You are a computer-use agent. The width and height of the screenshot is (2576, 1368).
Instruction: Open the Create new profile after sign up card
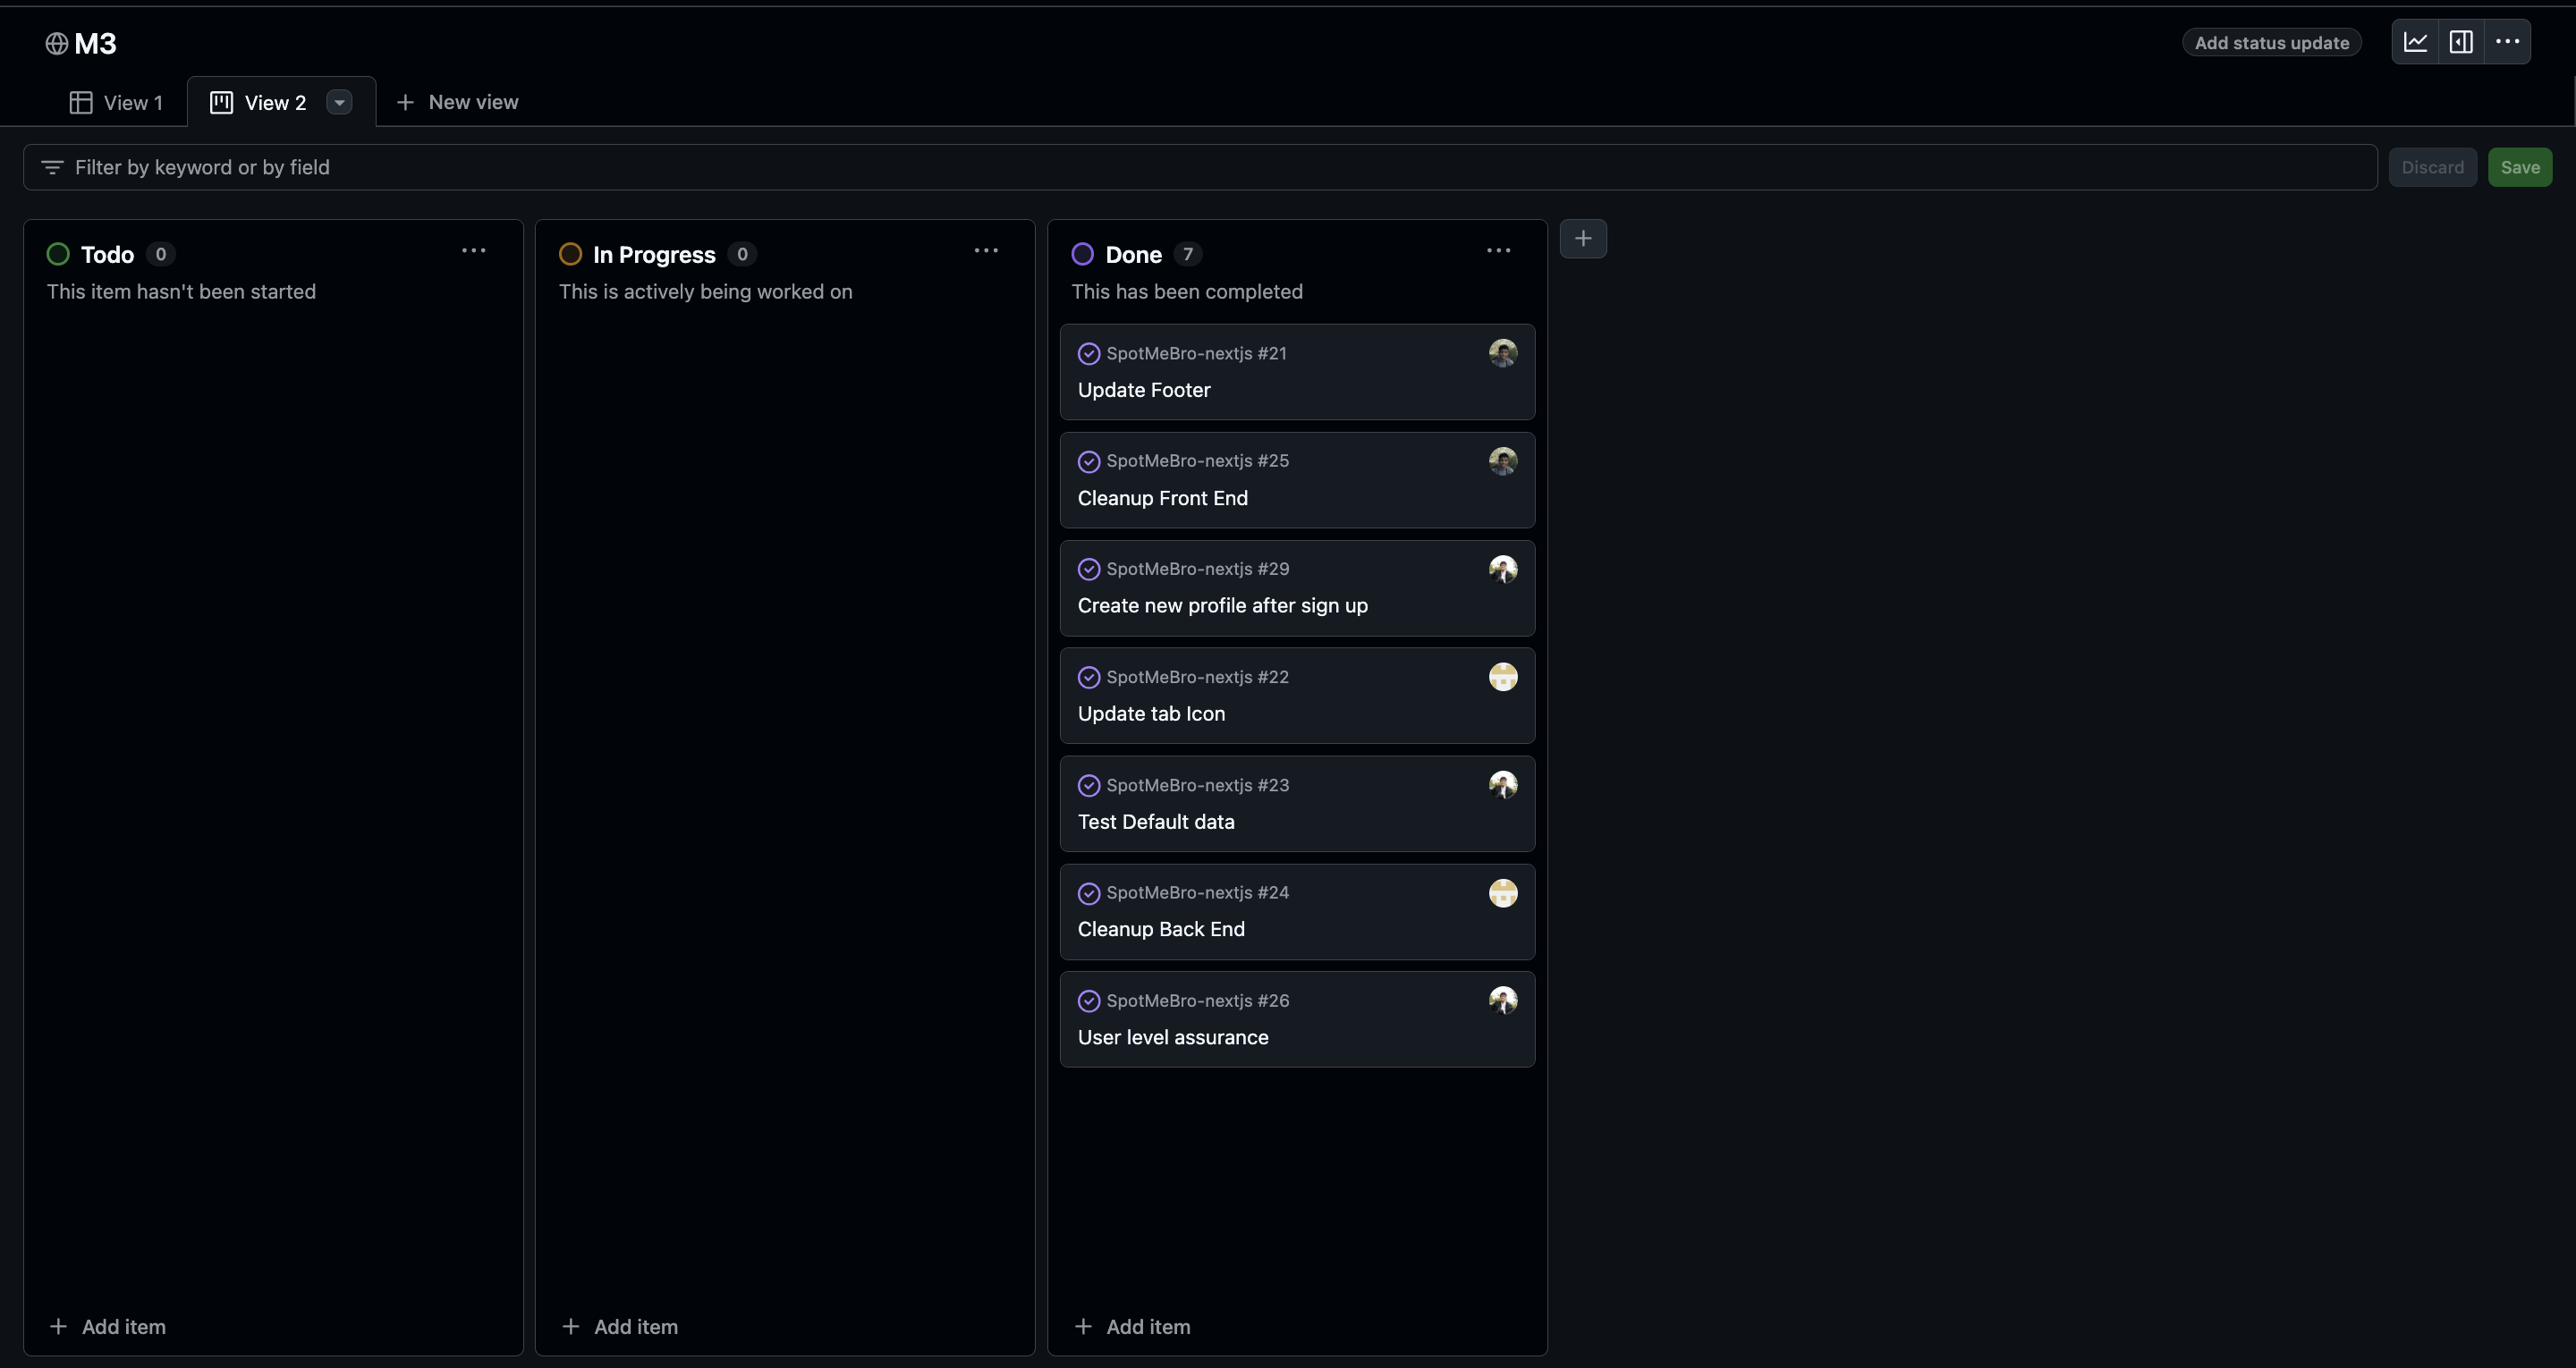click(1222, 606)
